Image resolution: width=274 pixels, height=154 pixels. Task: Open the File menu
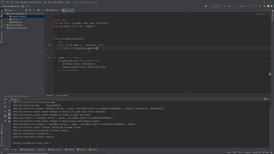(x=8, y=2)
